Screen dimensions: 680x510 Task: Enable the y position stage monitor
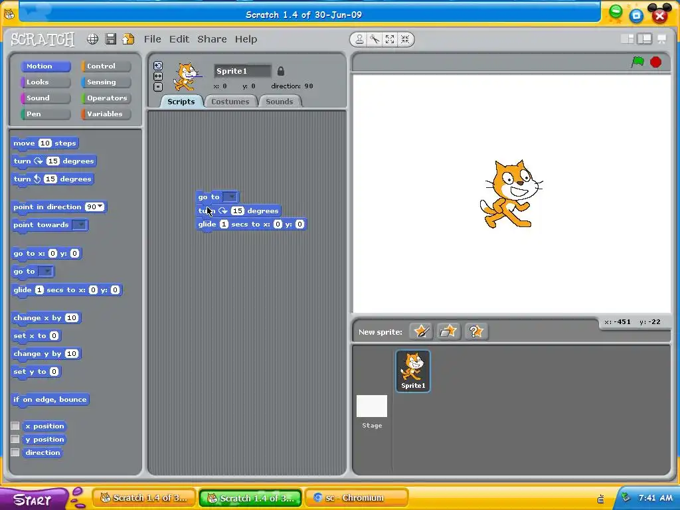[x=15, y=439]
